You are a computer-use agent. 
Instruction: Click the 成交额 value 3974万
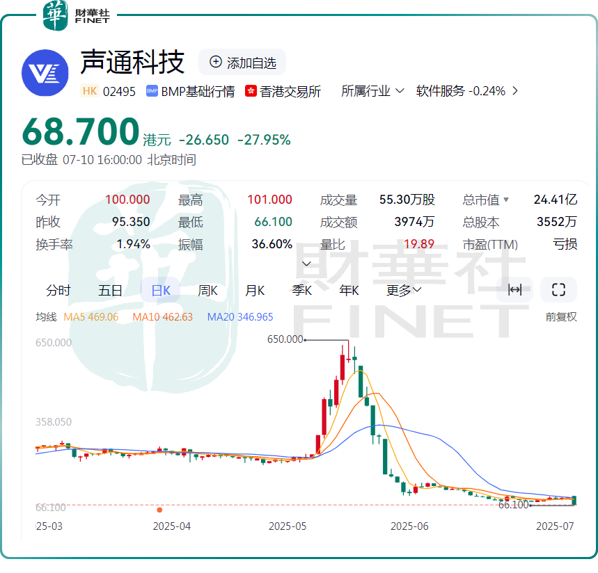tap(414, 222)
